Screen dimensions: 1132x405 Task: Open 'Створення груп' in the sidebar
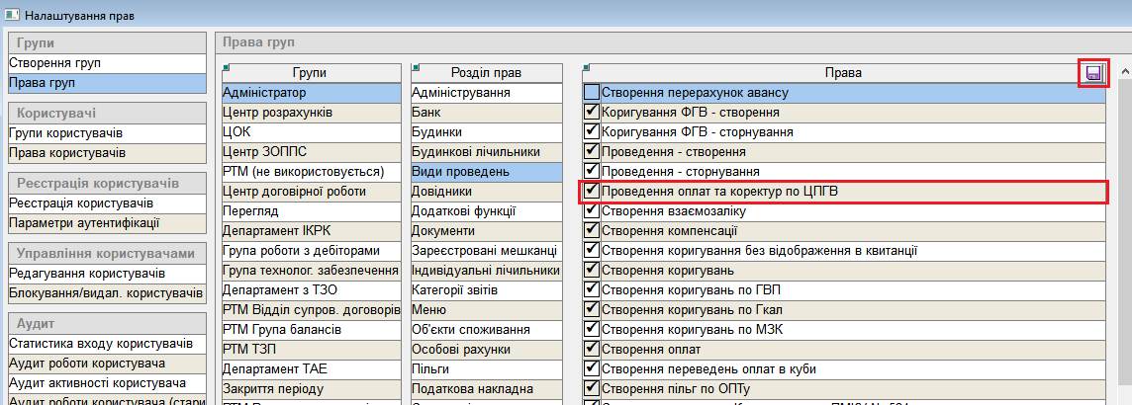point(55,63)
